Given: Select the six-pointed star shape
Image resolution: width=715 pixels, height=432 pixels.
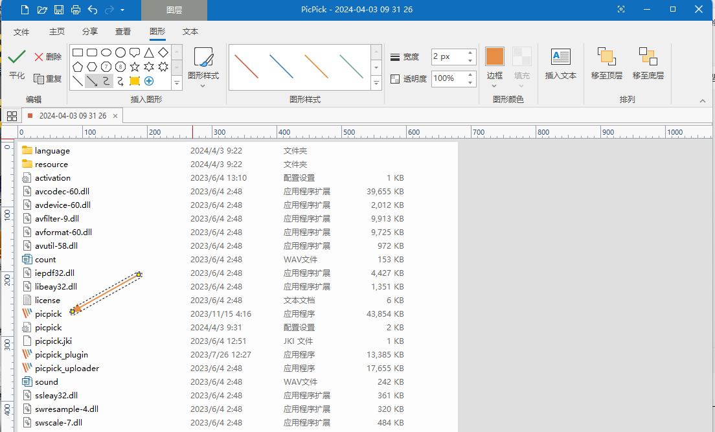Looking at the screenshot, I should click(x=149, y=67).
